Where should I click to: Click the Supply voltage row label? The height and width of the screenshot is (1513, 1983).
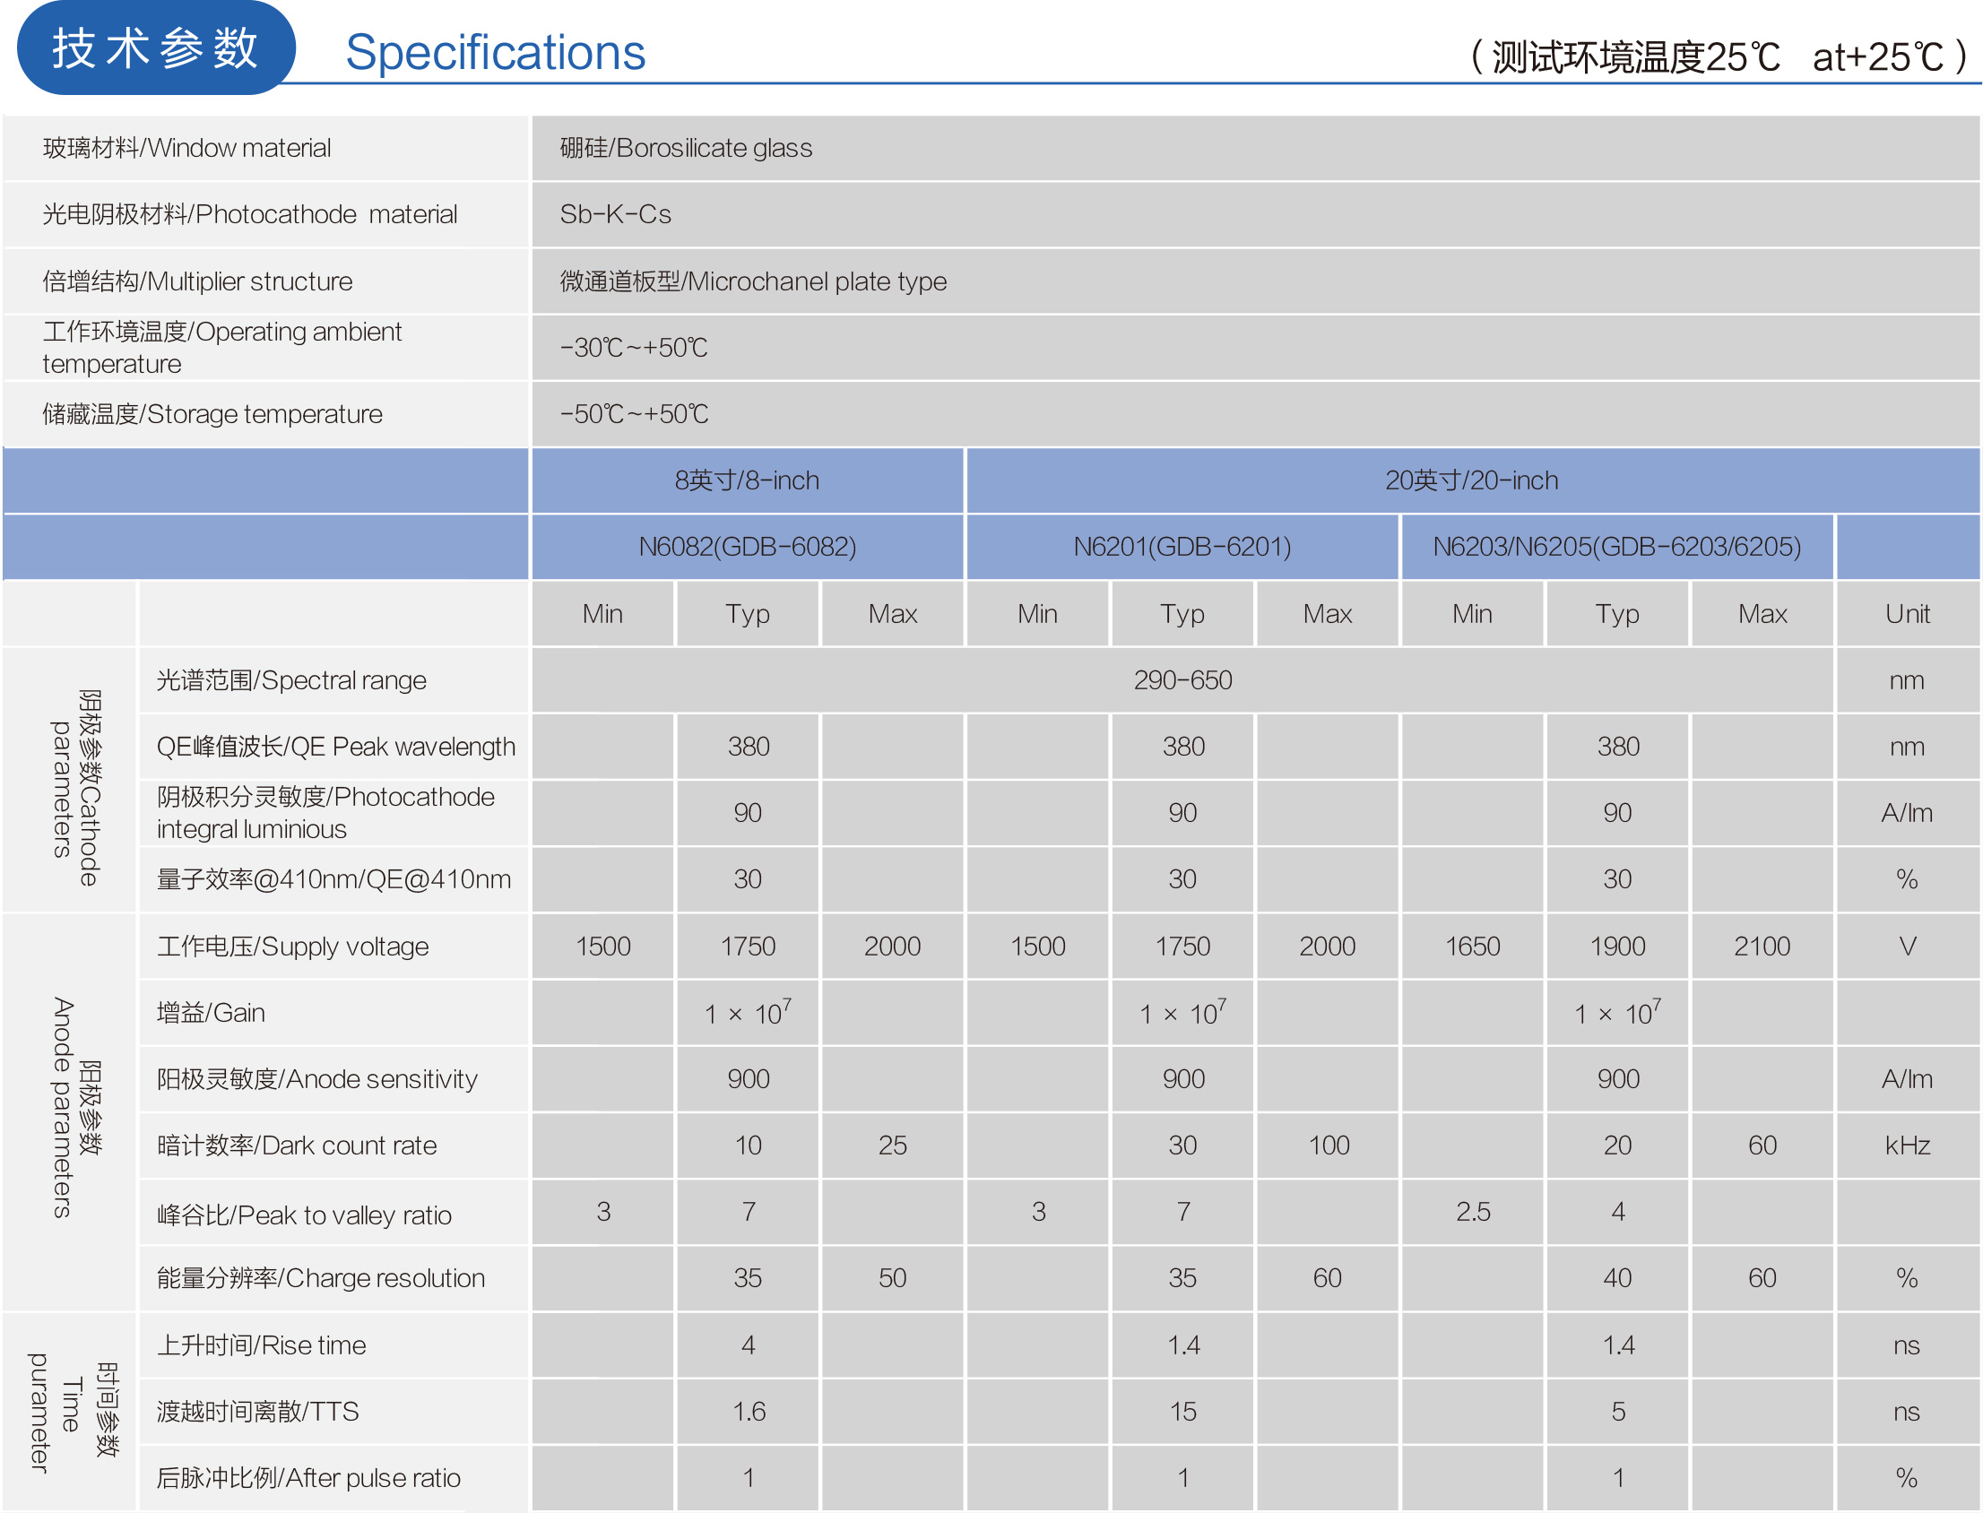[292, 947]
